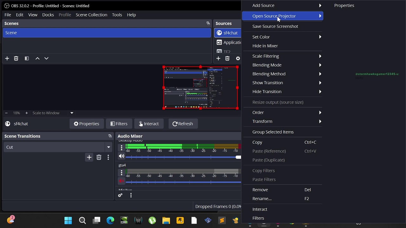Screen dimensions: 406x228
Task: Open Sublime Text from taskbar
Action: (x=222, y=220)
